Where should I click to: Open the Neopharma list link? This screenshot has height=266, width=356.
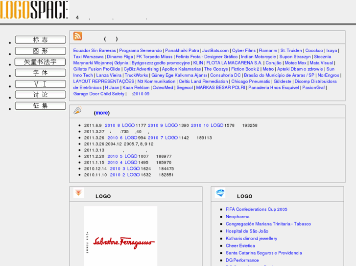pos(237,217)
